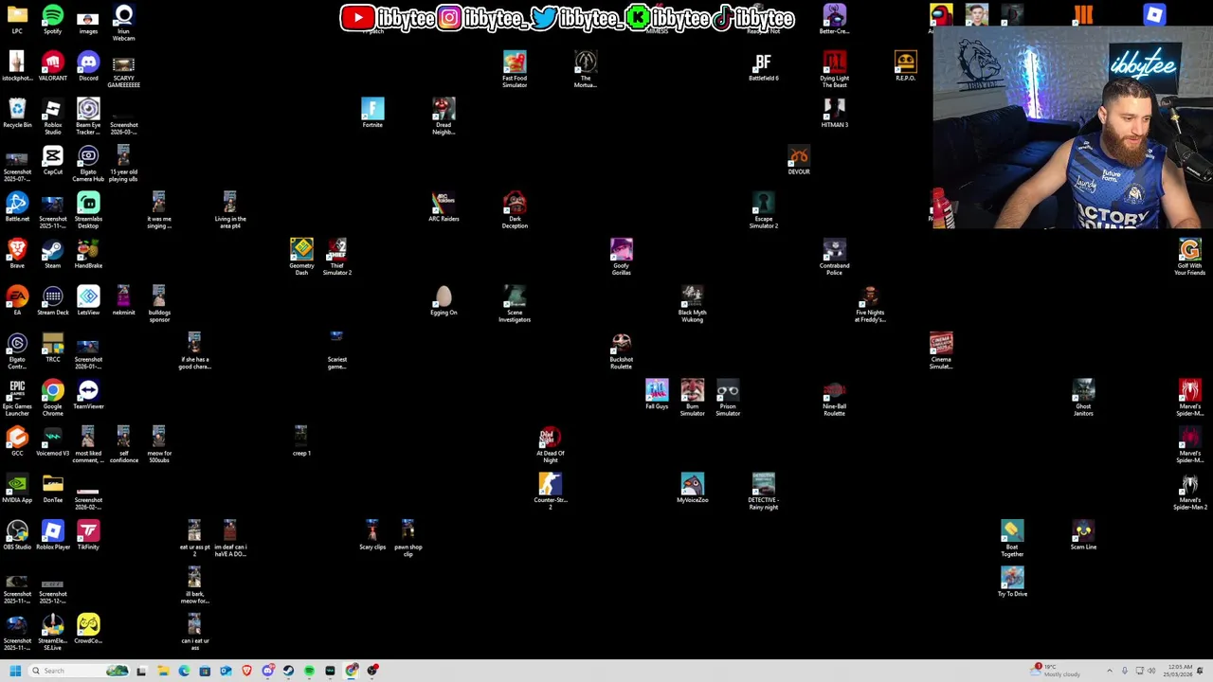
Task: Launch Discord from the desktop
Action: click(88, 66)
